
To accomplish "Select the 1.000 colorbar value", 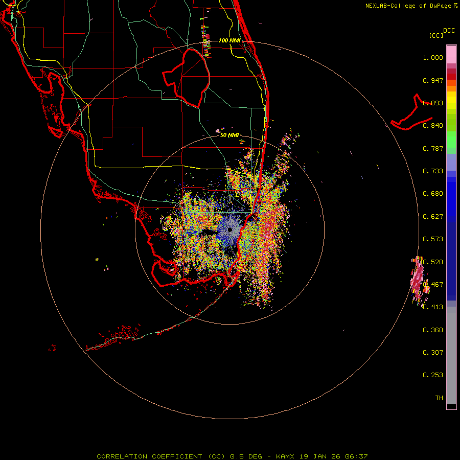I will tap(433, 57).
